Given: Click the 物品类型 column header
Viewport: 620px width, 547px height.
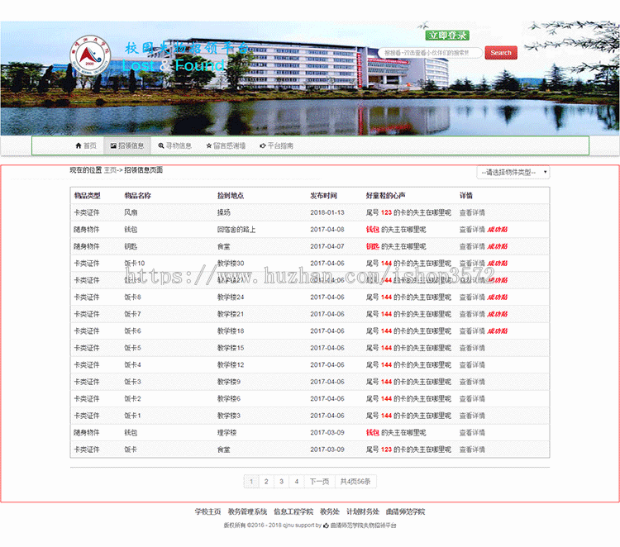Looking at the screenshot, I should (x=88, y=196).
